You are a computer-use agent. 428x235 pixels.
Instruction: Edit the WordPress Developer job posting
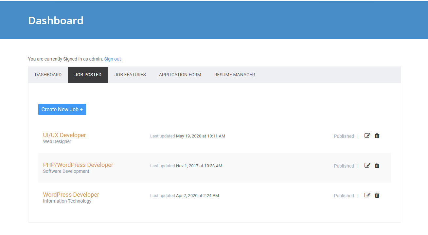pos(367,195)
